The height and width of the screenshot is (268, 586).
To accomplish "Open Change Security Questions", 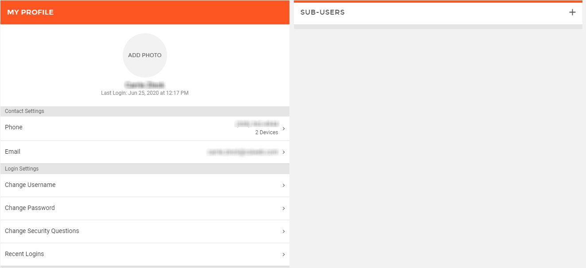I will pos(145,232).
